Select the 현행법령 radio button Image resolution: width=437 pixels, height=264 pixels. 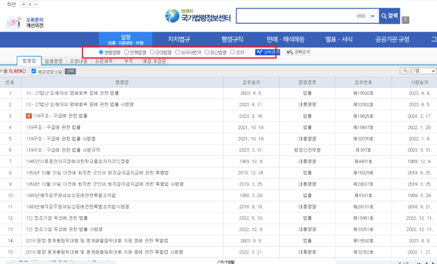101,52
